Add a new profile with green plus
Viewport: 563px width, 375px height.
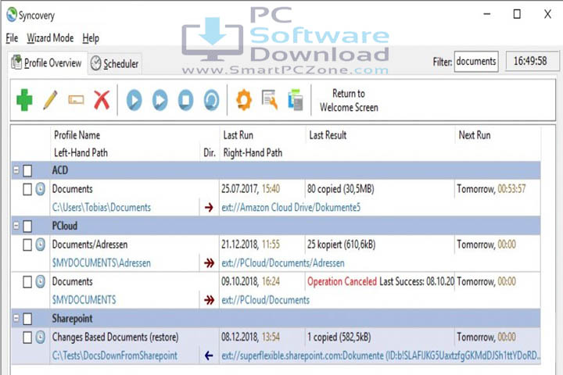click(x=24, y=100)
